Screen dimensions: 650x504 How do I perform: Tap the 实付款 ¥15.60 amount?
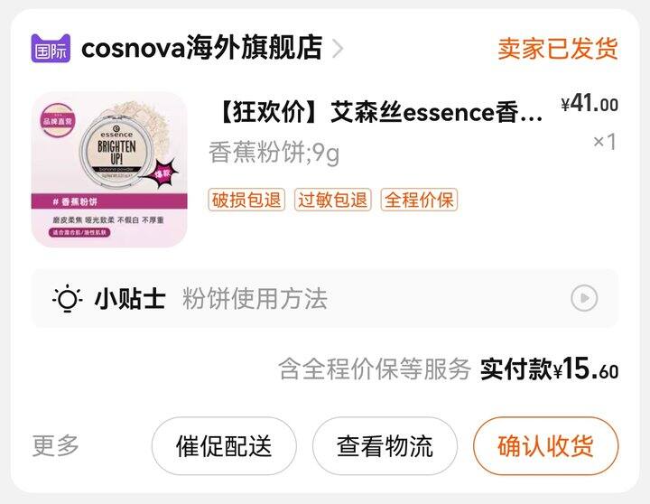(549, 369)
